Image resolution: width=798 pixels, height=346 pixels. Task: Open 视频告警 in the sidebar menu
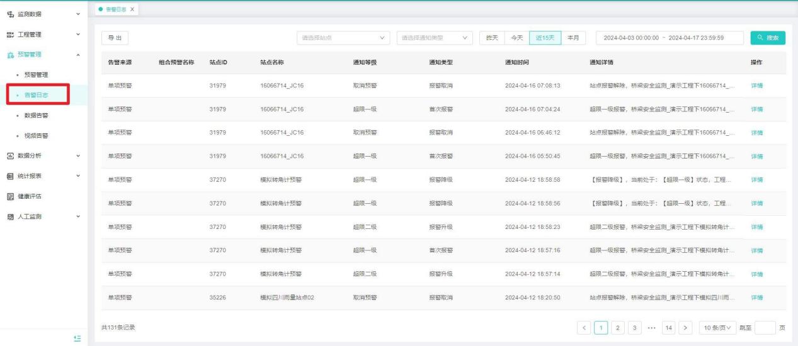pos(37,135)
